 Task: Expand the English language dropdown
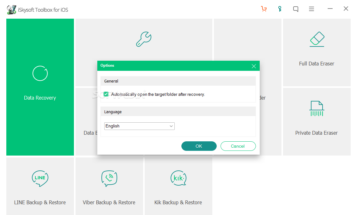pyautogui.click(x=139, y=126)
